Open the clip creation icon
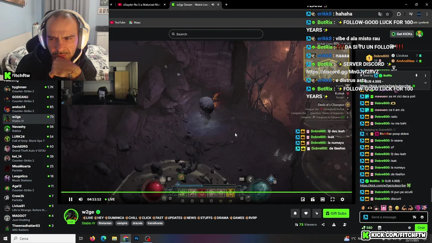Viewport: 432px width, 243px height. [313, 199]
